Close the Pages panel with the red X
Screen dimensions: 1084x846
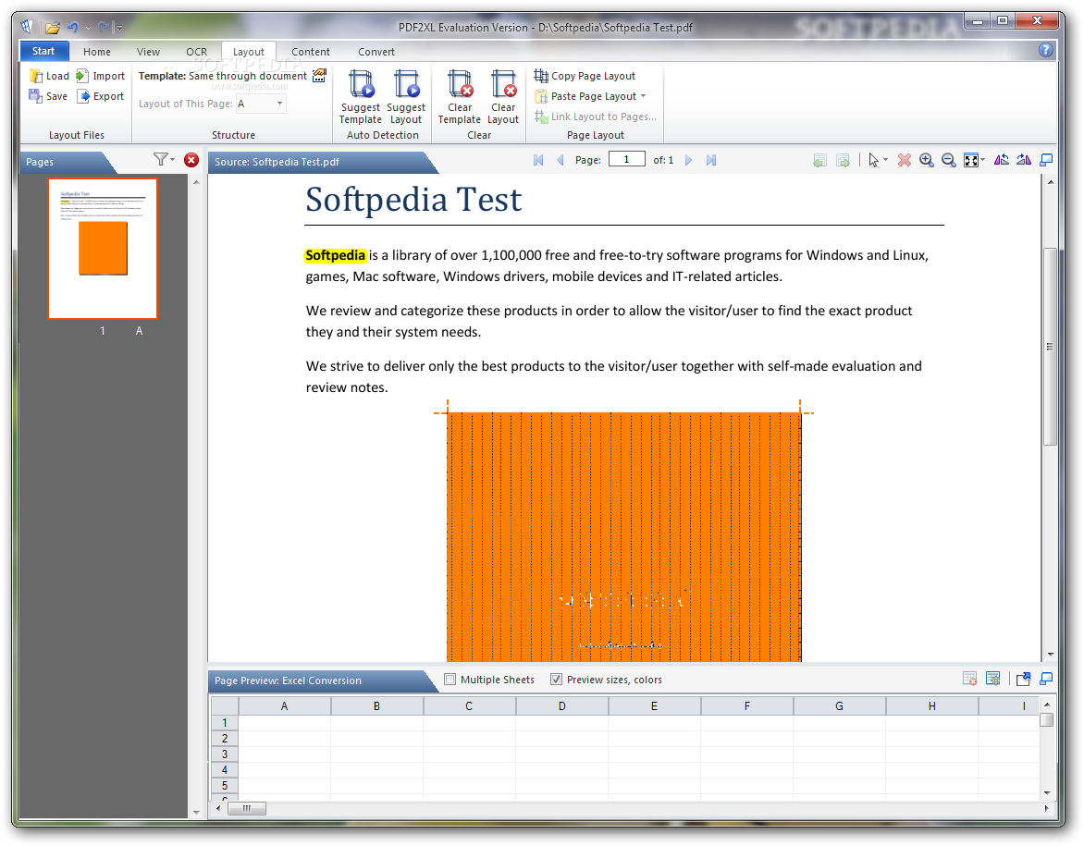[191, 160]
